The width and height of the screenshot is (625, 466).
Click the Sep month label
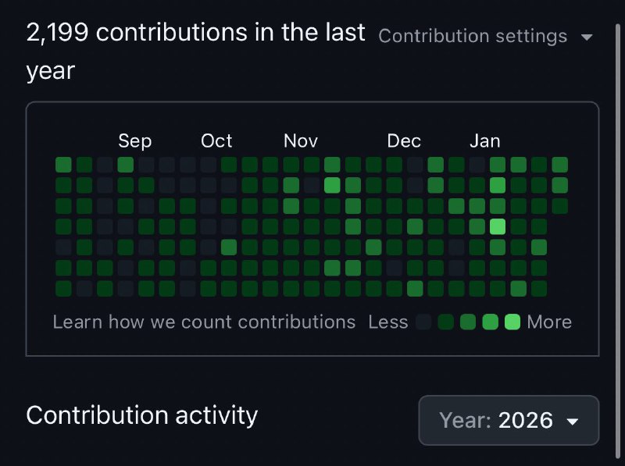tap(134, 141)
